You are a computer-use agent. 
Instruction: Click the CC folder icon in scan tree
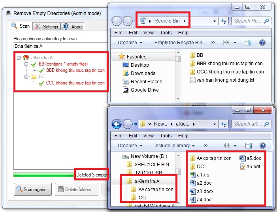(x=34, y=77)
